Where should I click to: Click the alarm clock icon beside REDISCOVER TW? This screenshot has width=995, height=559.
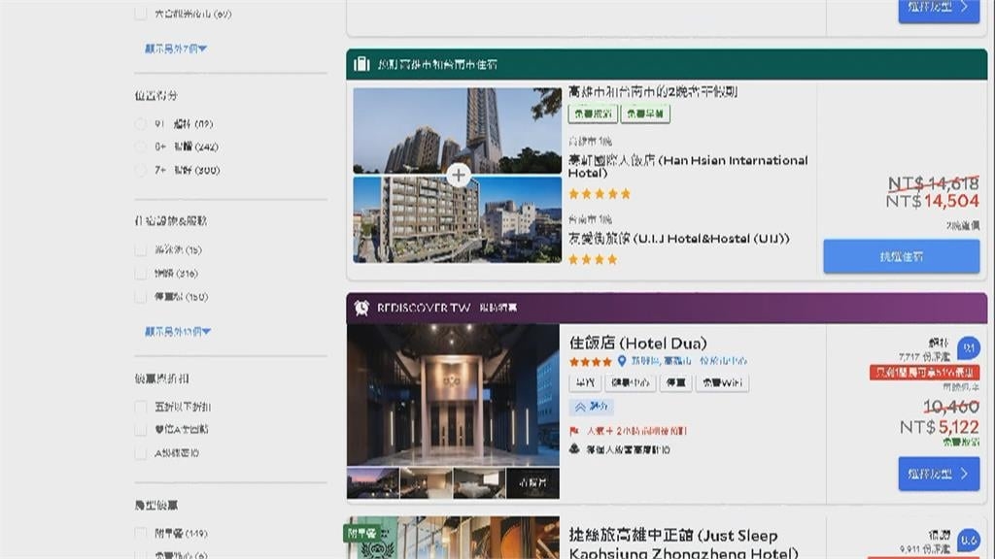point(361,308)
